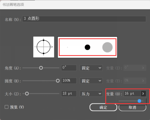Click the brush size variation preview
The height and width of the screenshot is (120, 150).
[87, 47]
